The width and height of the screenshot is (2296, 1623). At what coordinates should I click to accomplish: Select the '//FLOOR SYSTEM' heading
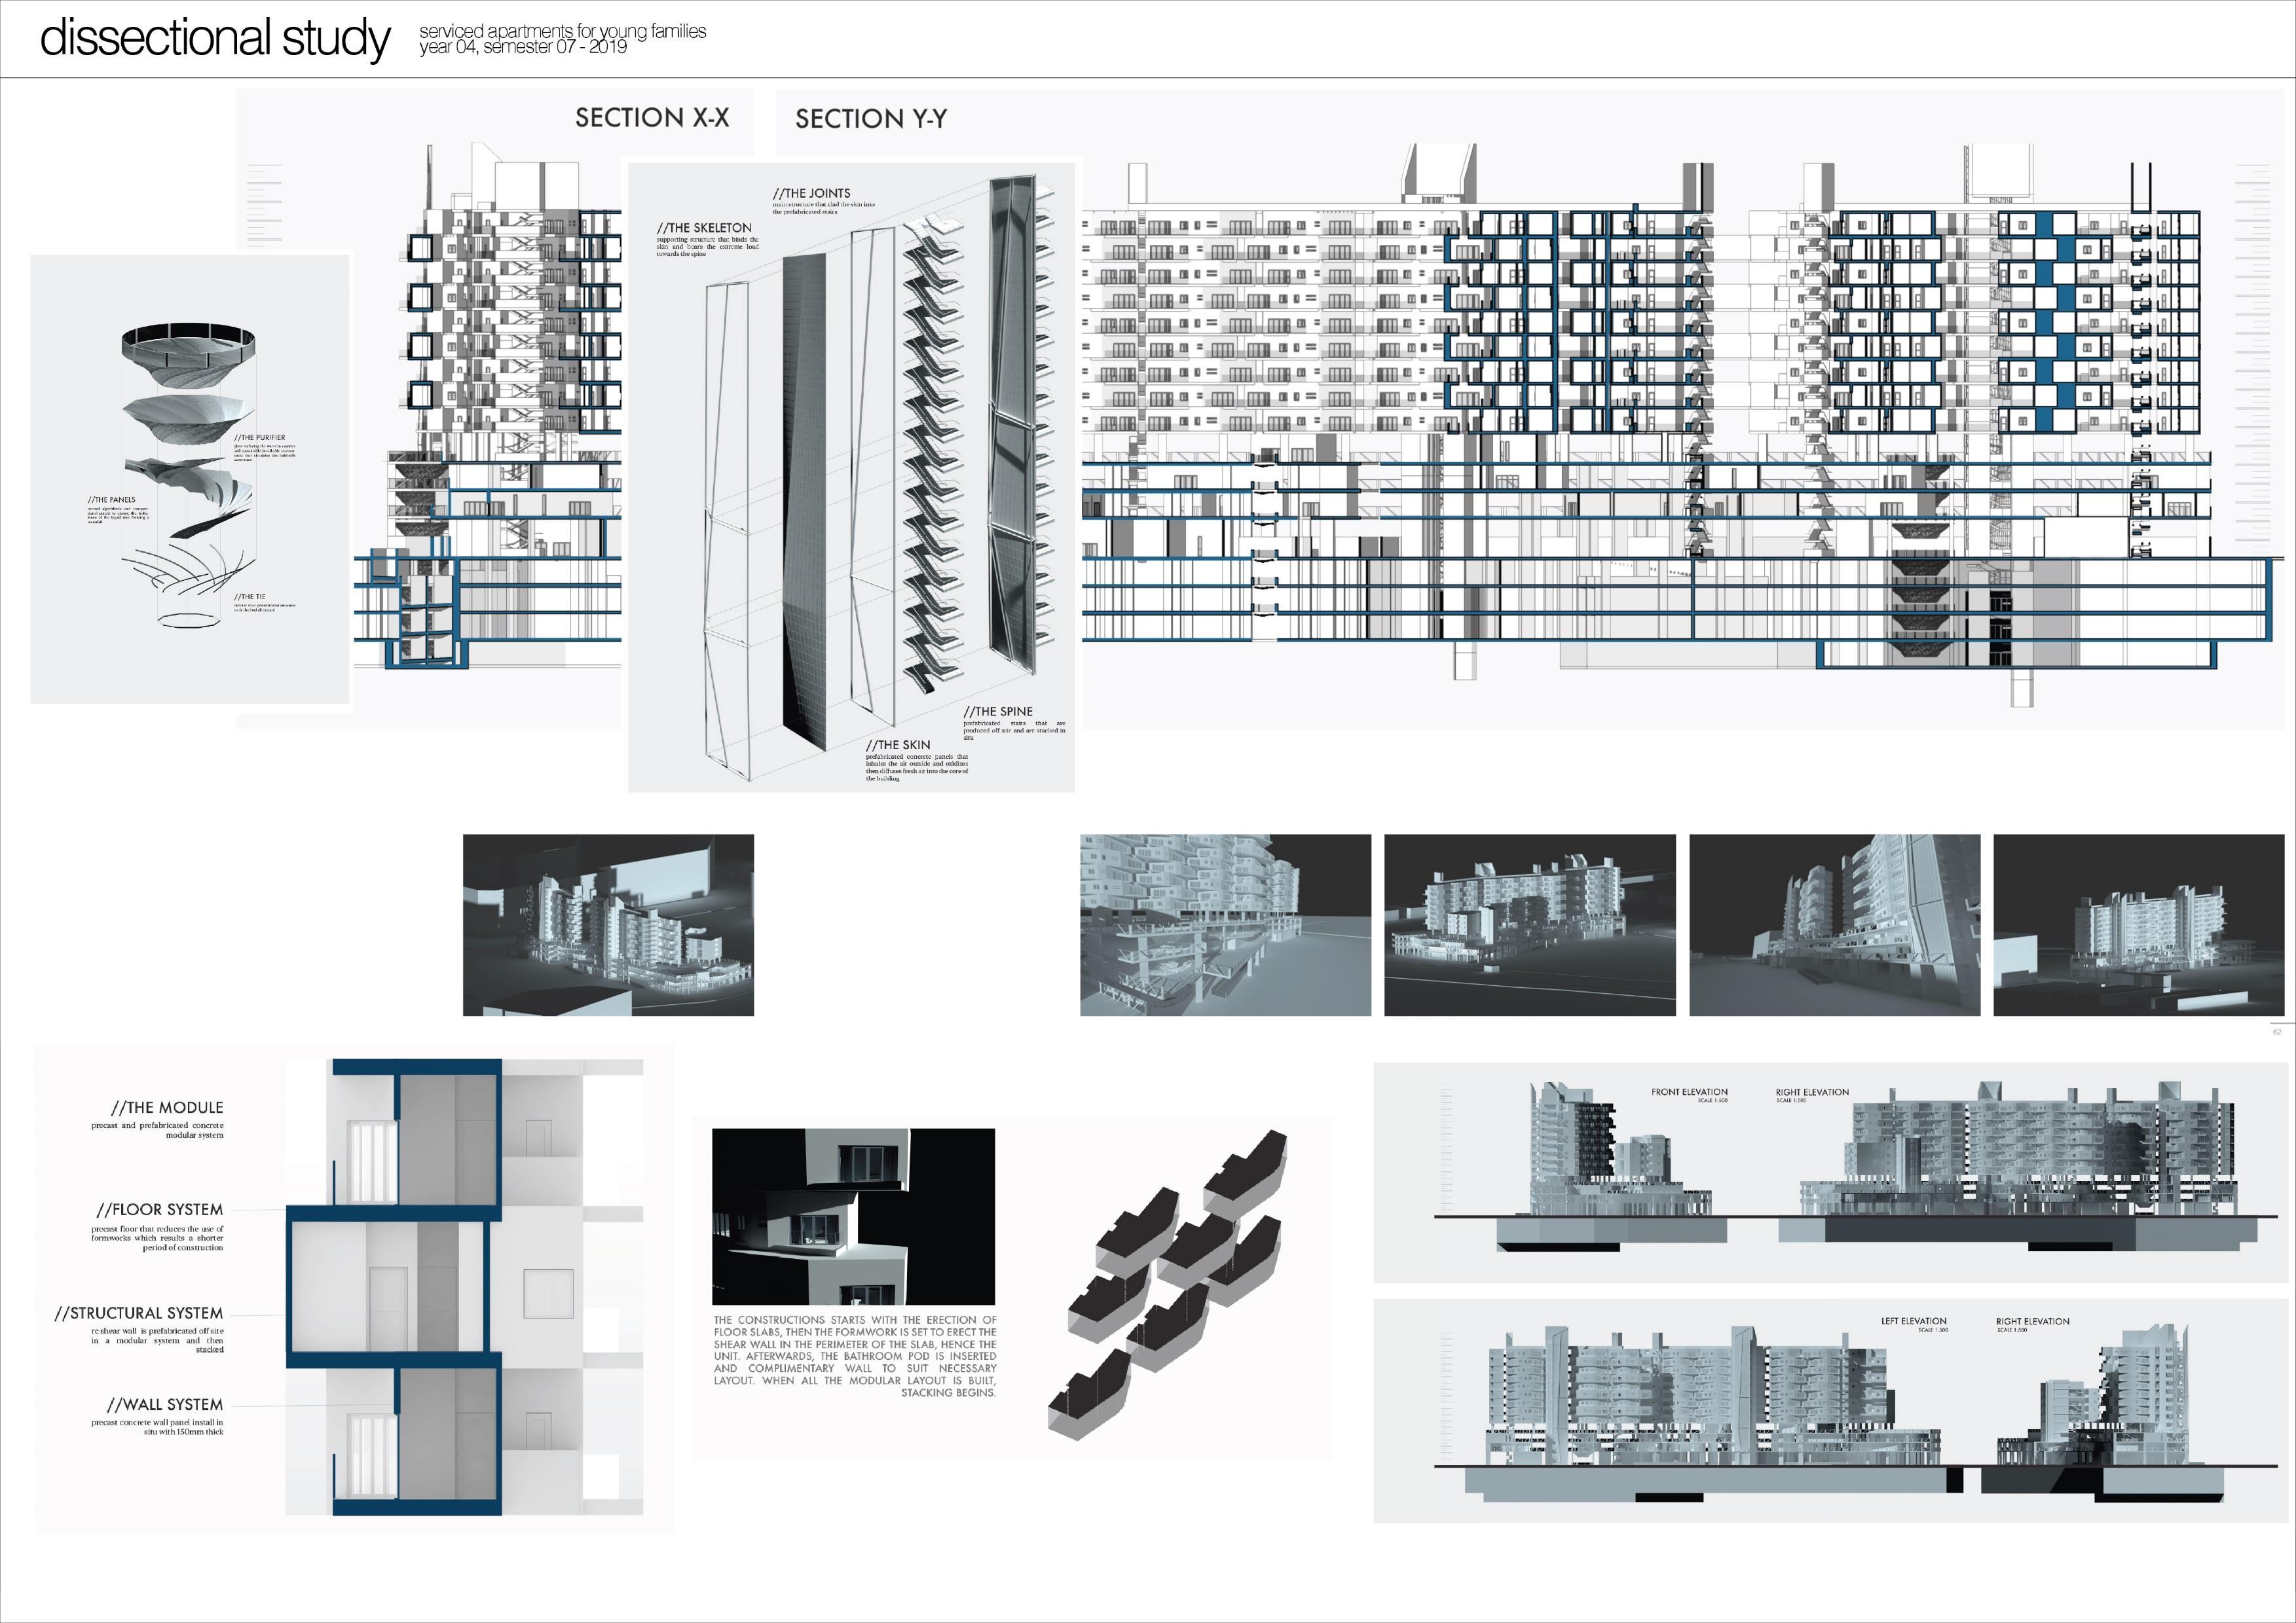point(160,1210)
